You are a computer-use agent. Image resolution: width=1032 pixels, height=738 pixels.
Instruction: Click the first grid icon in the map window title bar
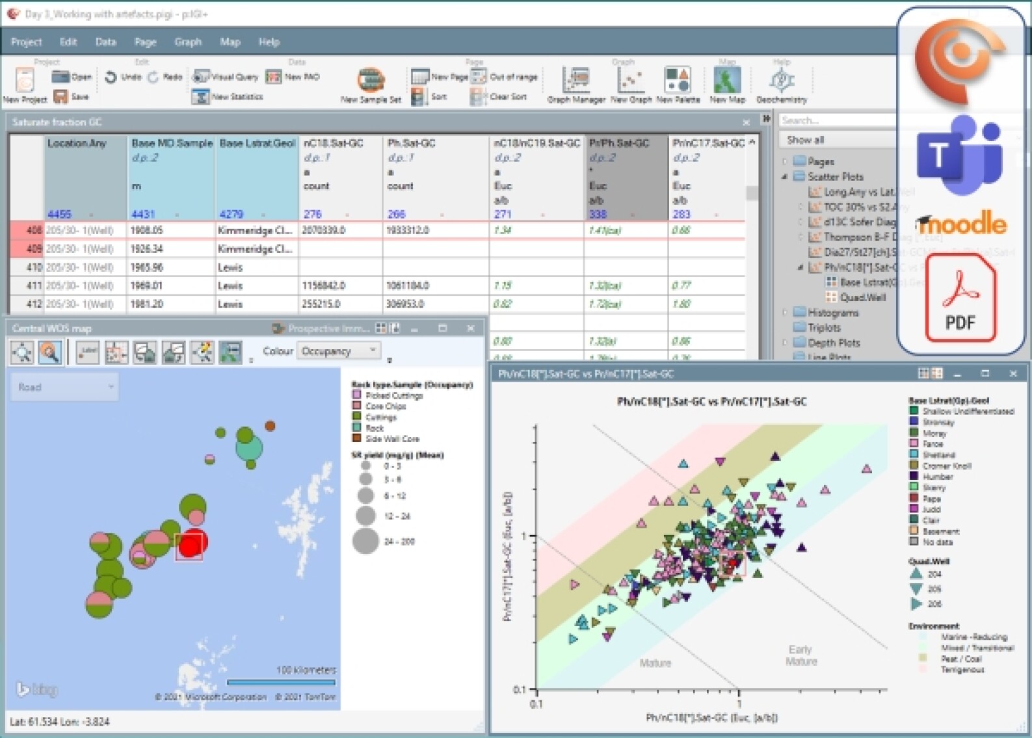381,328
